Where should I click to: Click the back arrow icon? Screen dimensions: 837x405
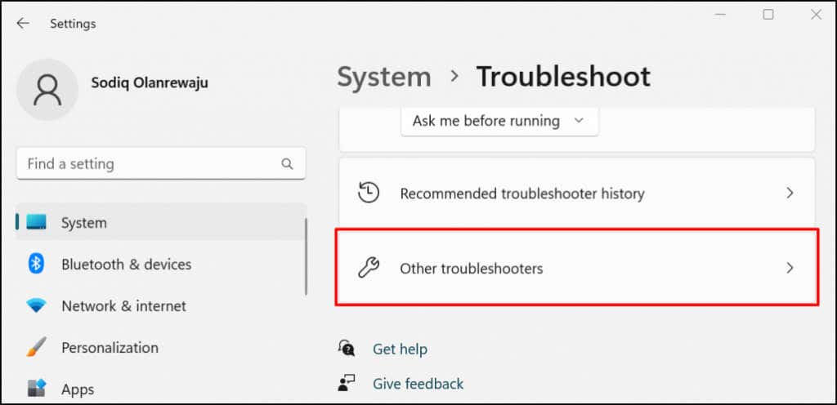tap(22, 24)
